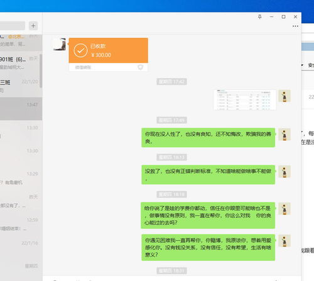
Task: Click the message starting 你遇见困难我一直再帮你
Action: [208, 248]
